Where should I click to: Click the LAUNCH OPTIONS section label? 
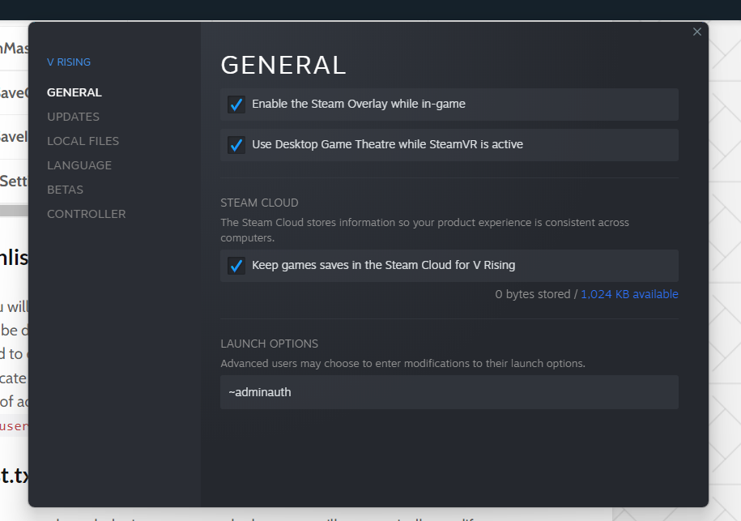(270, 344)
